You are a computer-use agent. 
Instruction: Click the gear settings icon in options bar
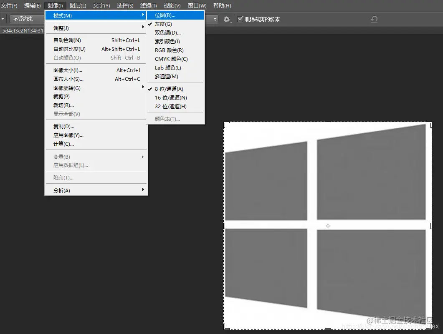[227, 19]
